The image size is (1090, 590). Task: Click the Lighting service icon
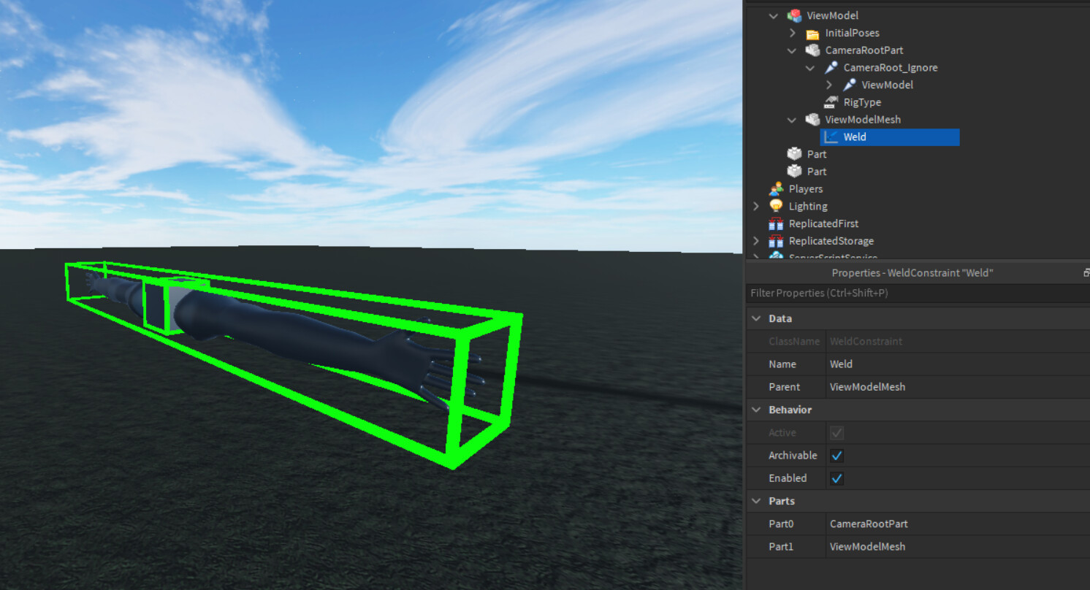pos(776,206)
